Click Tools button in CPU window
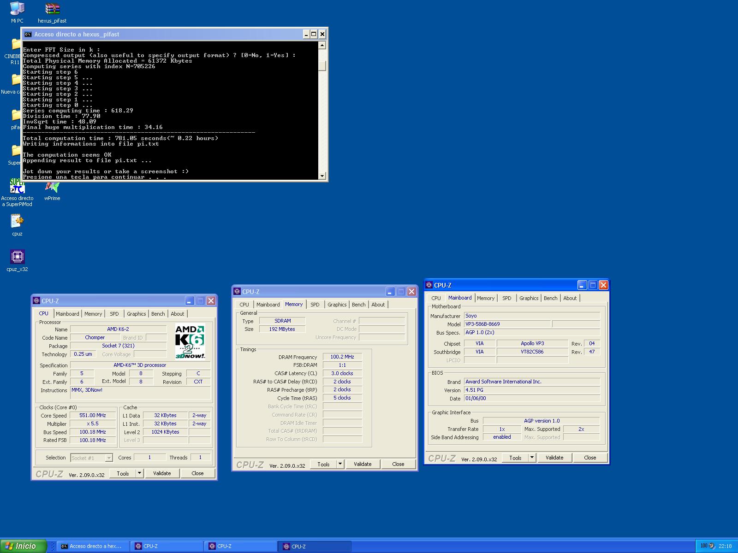The width and height of the screenshot is (738, 553). (123, 473)
